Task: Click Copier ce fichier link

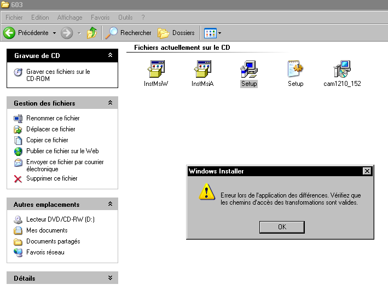Action: (x=47, y=140)
